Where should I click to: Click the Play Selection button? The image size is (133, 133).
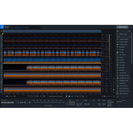[25, 103]
